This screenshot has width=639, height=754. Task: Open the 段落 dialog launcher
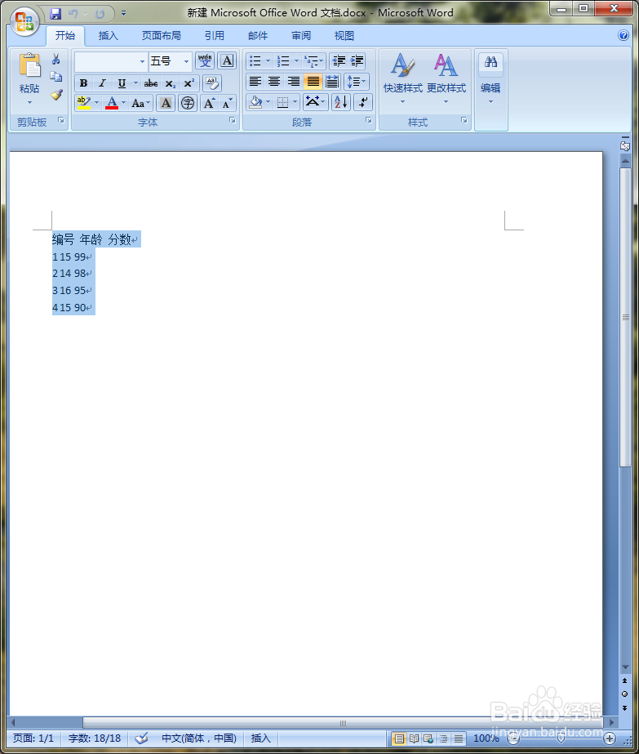369,120
